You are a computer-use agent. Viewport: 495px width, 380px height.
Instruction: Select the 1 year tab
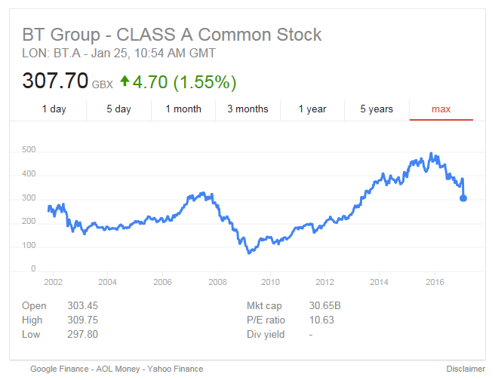[x=312, y=109]
